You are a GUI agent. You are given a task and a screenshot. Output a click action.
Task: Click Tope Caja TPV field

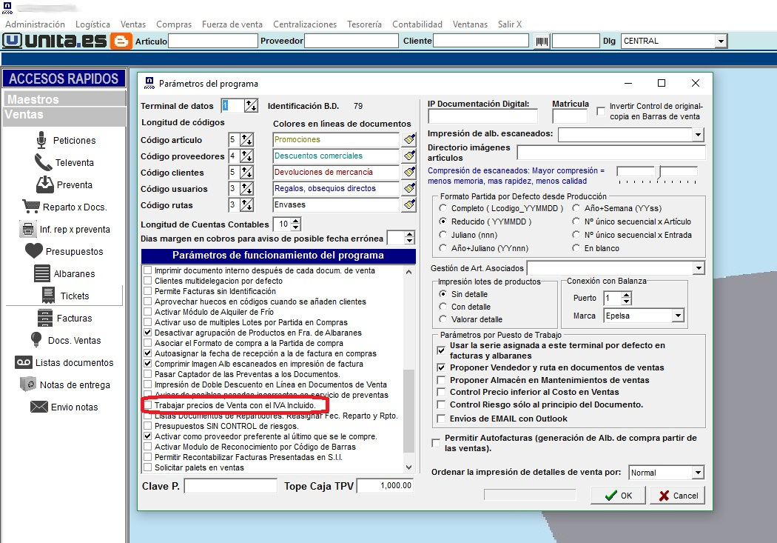(385, 485)
